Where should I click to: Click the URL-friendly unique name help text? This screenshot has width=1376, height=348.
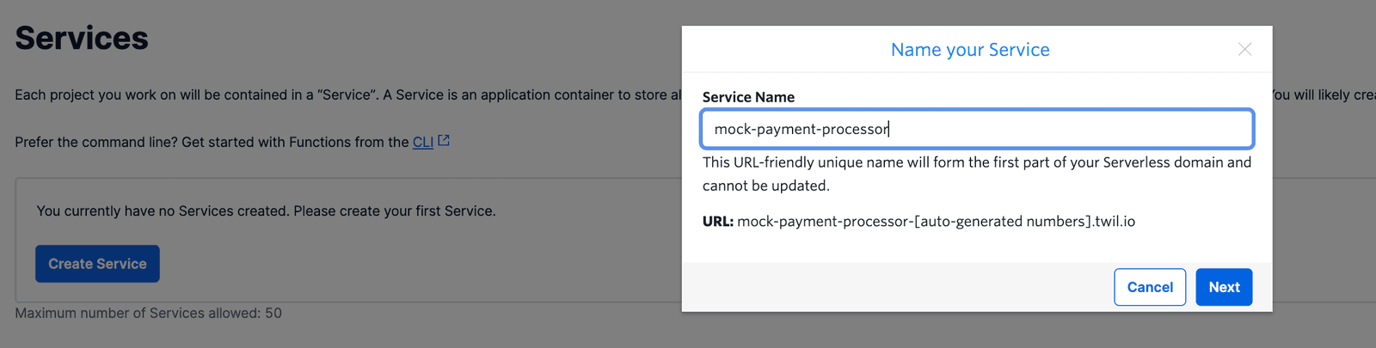[x=976, y=162]
